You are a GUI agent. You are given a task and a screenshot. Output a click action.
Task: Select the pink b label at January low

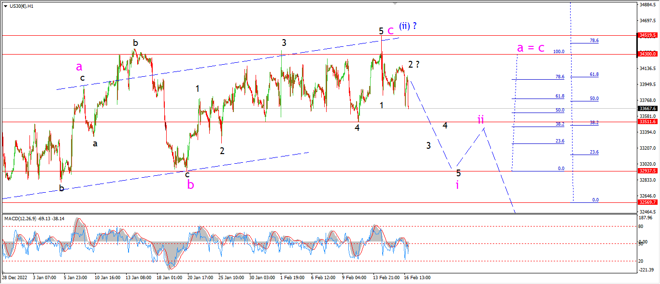(191, 185)
